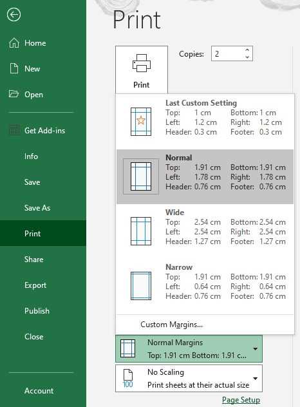Click the Last Custom Setting star margin icon

[141, 122]
